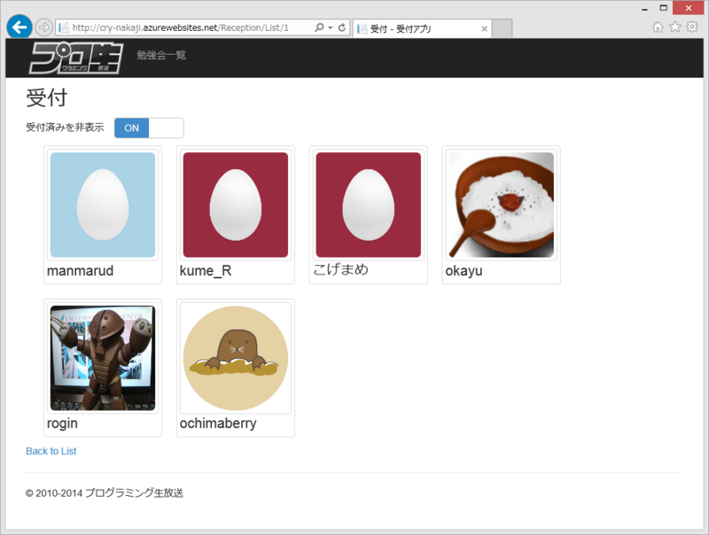This screenshot has width=709, height=535.
Task: Click the manmarud name label
Action: [80, 271]
